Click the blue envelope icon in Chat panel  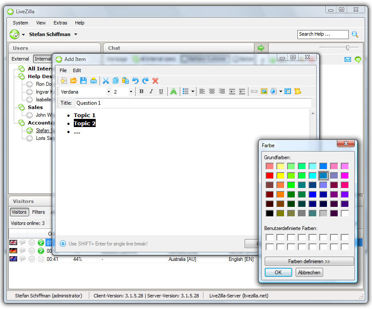348,59
